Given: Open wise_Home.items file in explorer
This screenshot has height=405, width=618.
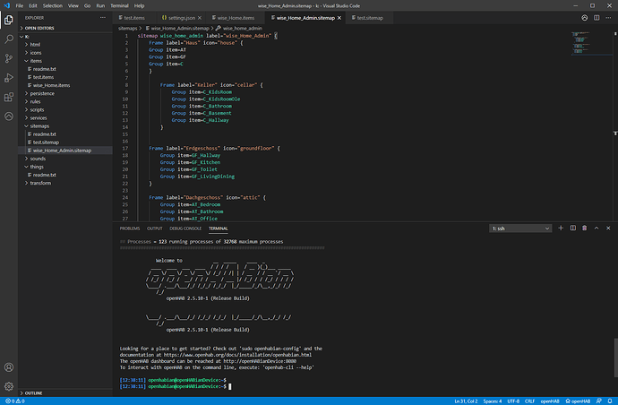Looking at the screenshot, I should 50,84.
